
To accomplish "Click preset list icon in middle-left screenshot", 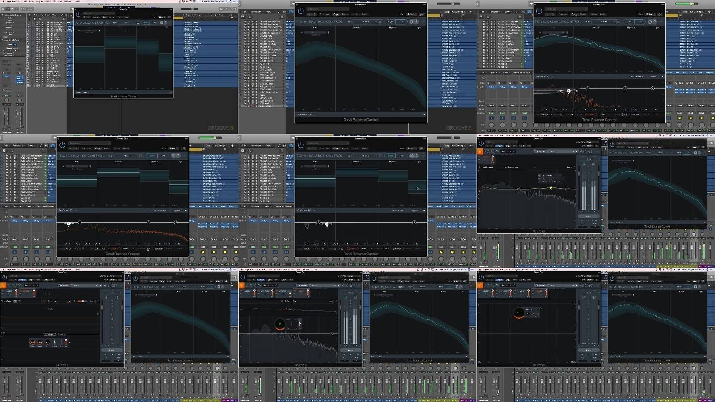I will [x=142, y=156].
